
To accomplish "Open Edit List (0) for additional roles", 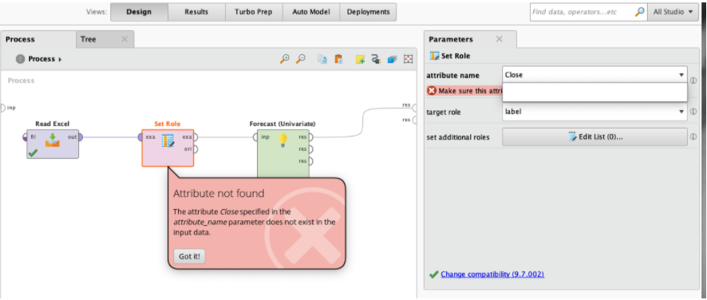I will [594, 136].
